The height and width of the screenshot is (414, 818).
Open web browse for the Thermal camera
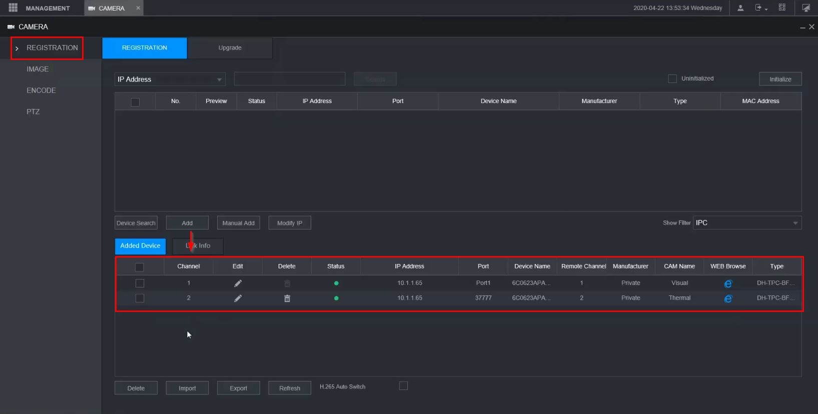[x=728, y=298]
